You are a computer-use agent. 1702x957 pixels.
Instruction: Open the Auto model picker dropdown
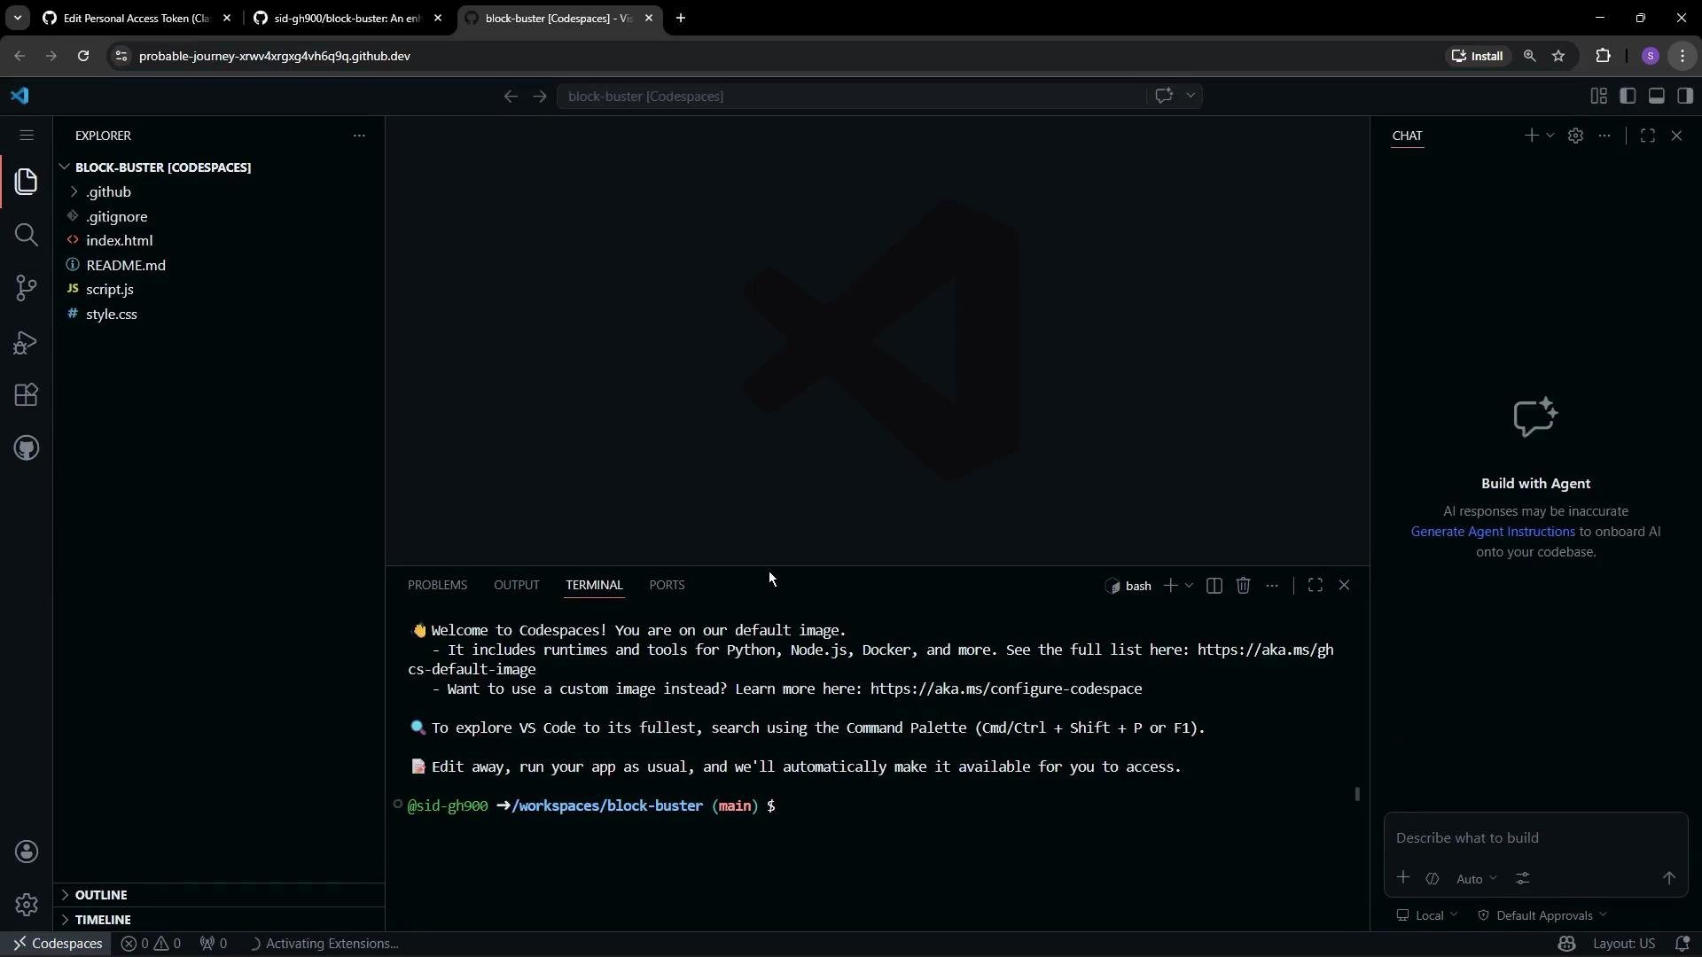1476,879
